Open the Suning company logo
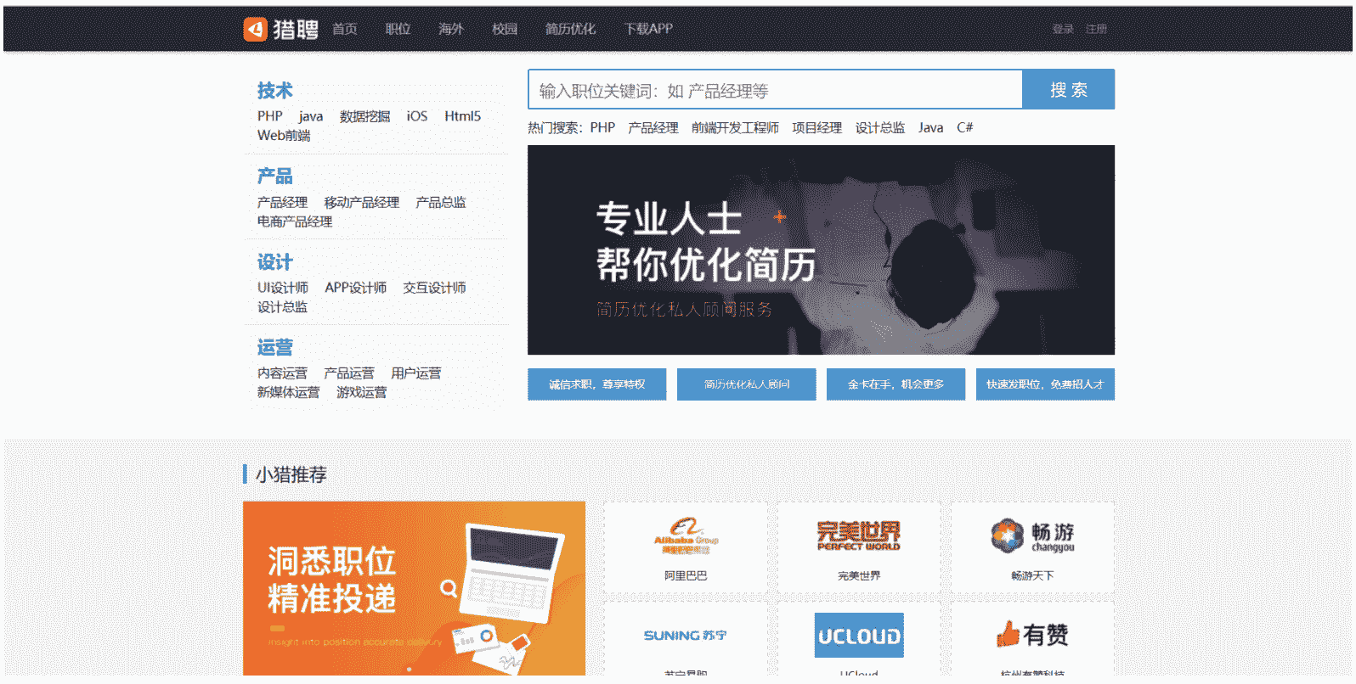 [685, 636]
